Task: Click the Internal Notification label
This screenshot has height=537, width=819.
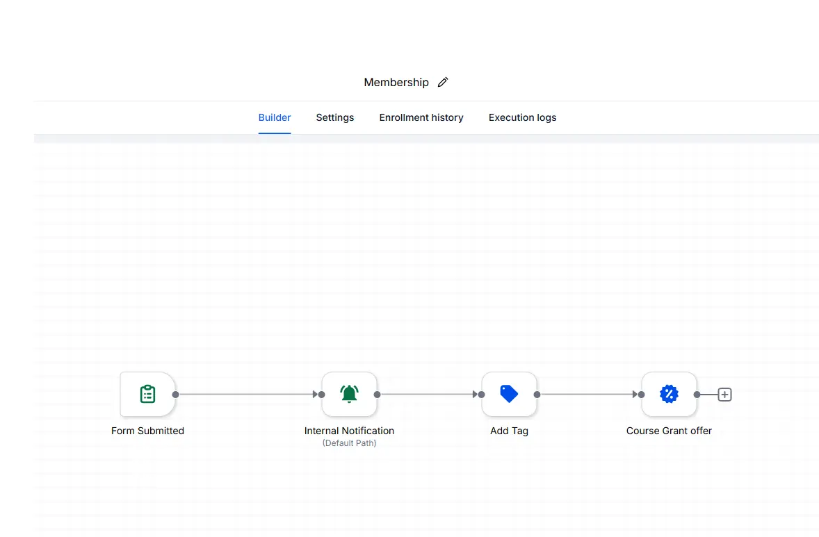Action: pyautogui.click(x=350, y=431)
